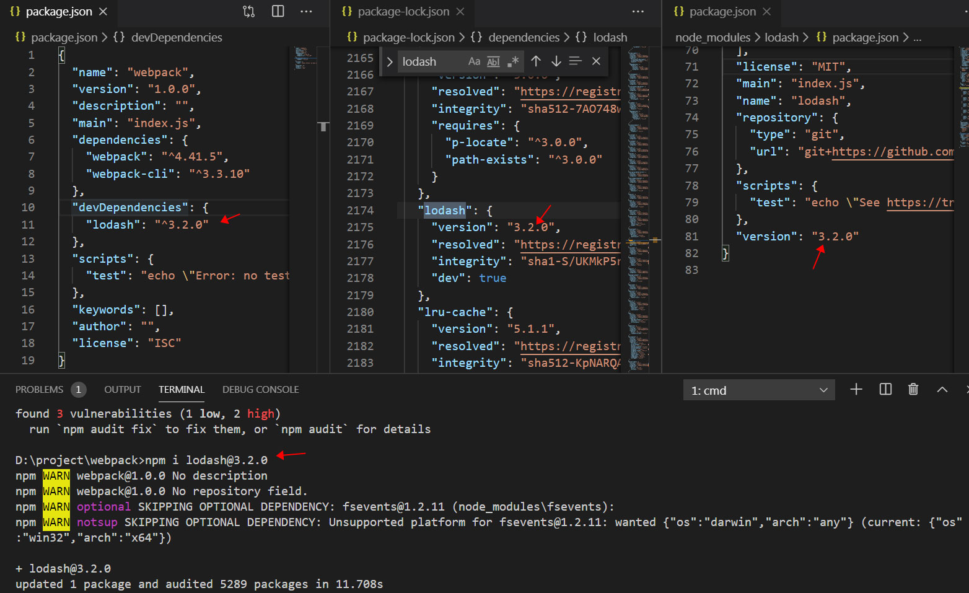Viewport: 969px width, 593px height.
Task: Click the problems count badge '1'
Action: (x=78, y=389)
